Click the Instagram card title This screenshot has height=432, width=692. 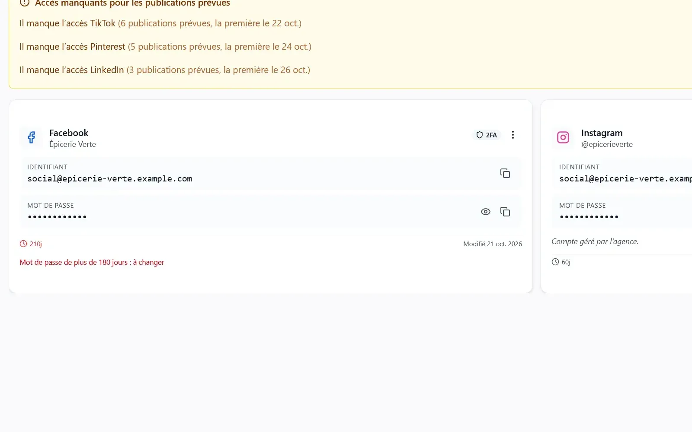click(x=602, y=133)
